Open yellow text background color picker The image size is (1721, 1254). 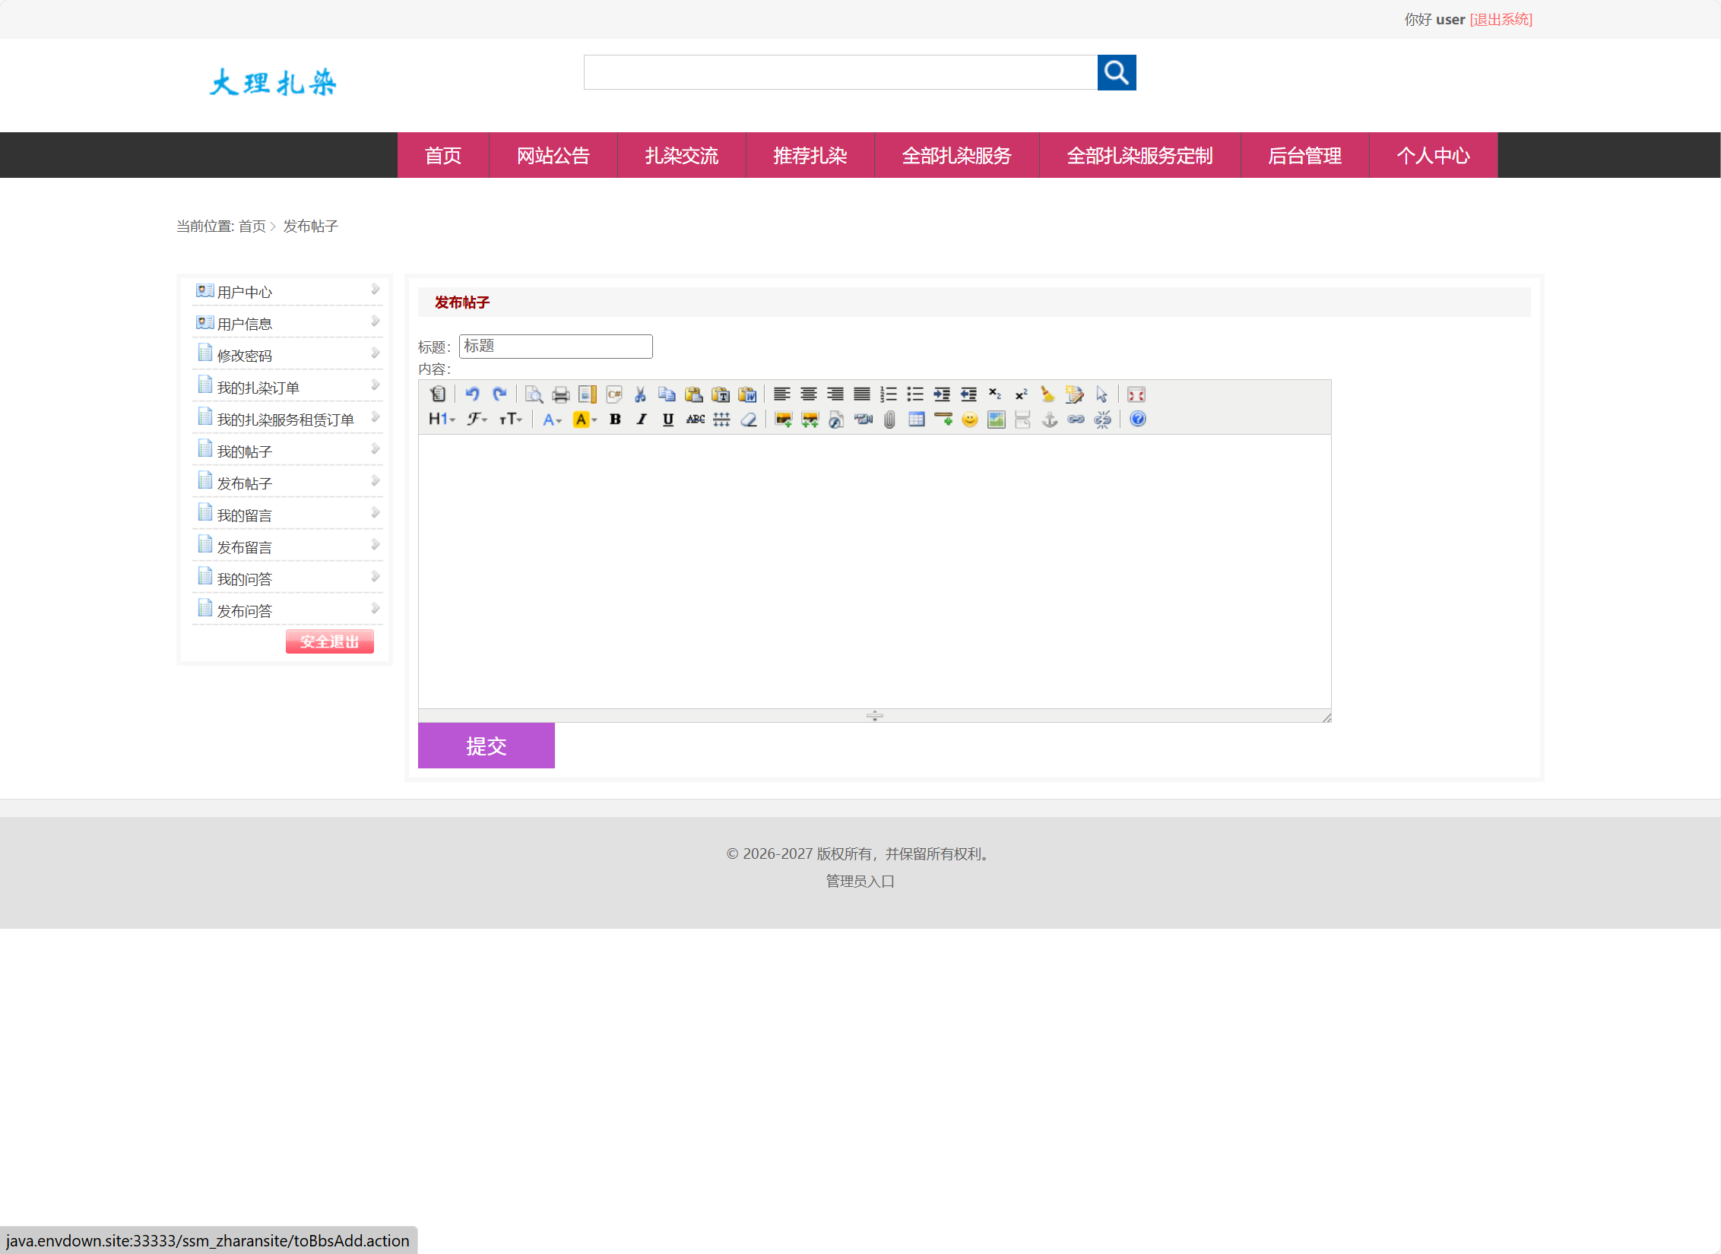click(584, 420)
